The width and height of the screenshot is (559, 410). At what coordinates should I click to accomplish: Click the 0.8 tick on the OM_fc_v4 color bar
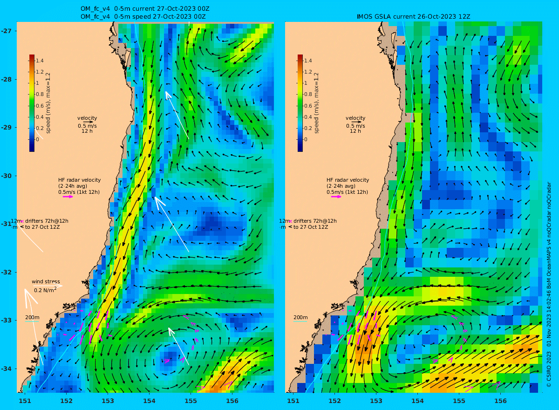pyautogui.click(x=40, y=95)
